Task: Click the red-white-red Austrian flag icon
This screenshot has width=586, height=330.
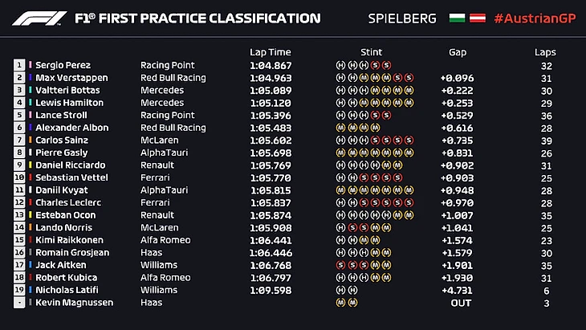Action: coord(478,18)
